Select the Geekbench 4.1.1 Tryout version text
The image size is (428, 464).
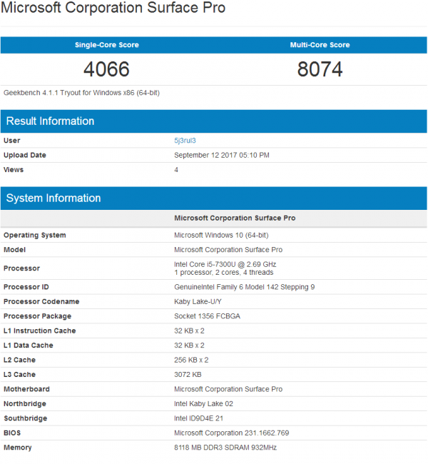point(81,93)
